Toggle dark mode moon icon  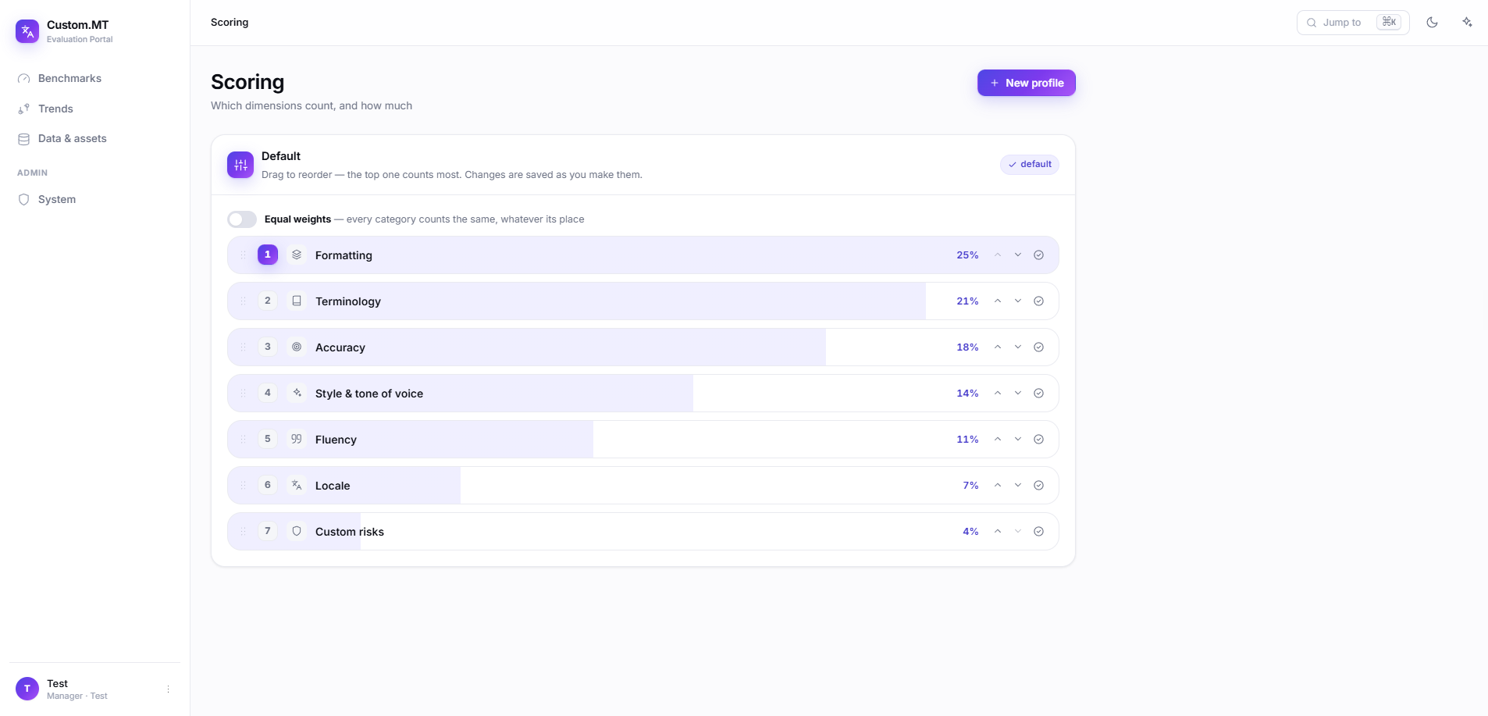[x=1432, y=23]
